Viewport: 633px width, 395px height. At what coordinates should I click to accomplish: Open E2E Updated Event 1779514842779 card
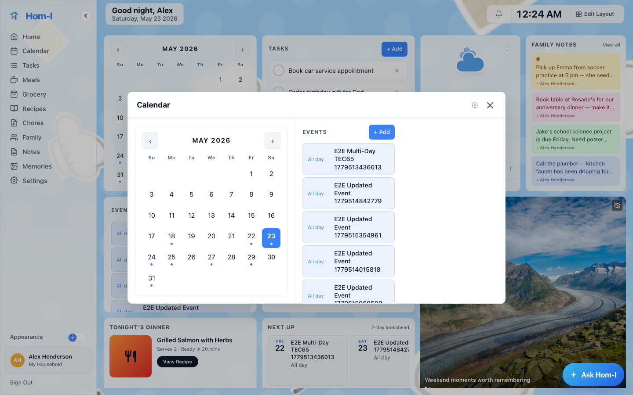(x=349, y=193)
